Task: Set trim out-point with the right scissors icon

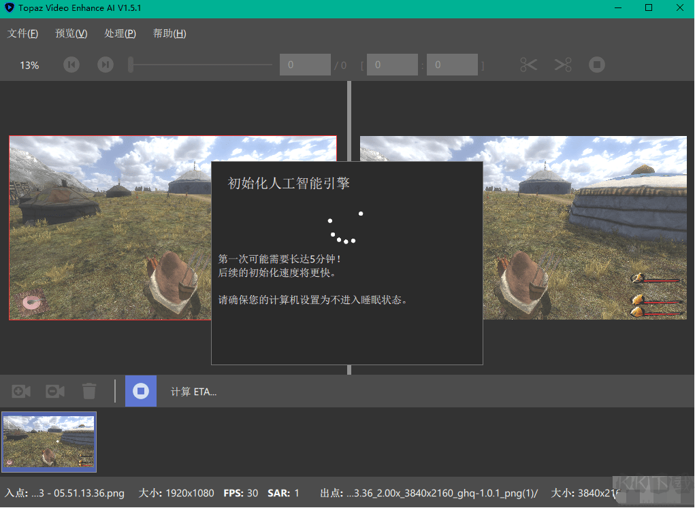Action: click(562, 65)
